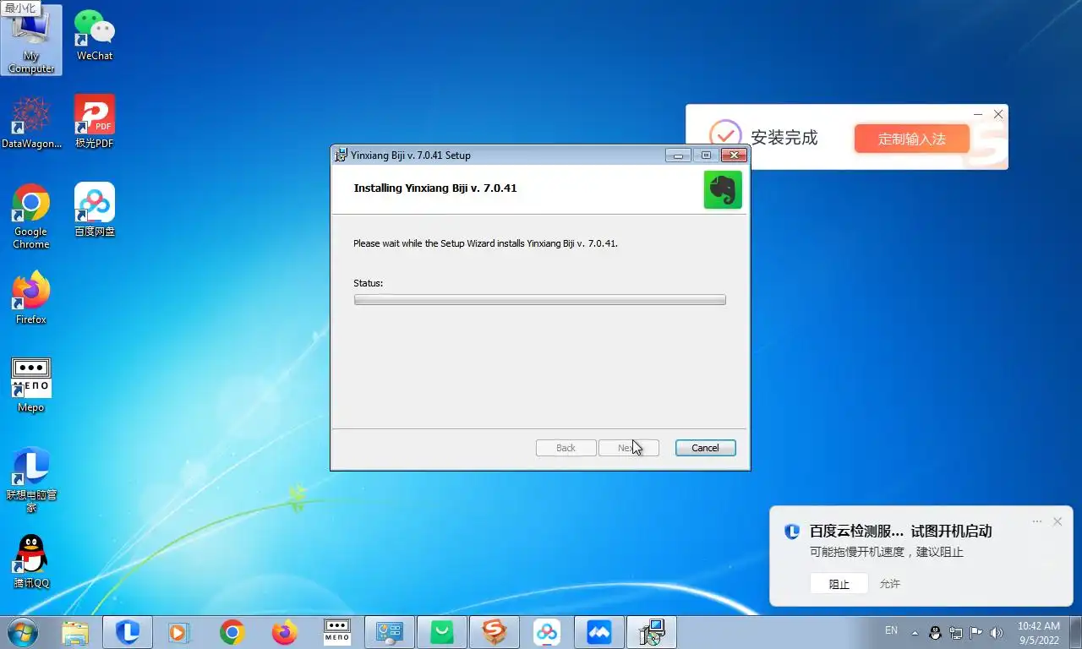This screenshot has width=1082, height=649.
Task: Click the 定制输入法 orange button
Action: click(x=911, y=139)
